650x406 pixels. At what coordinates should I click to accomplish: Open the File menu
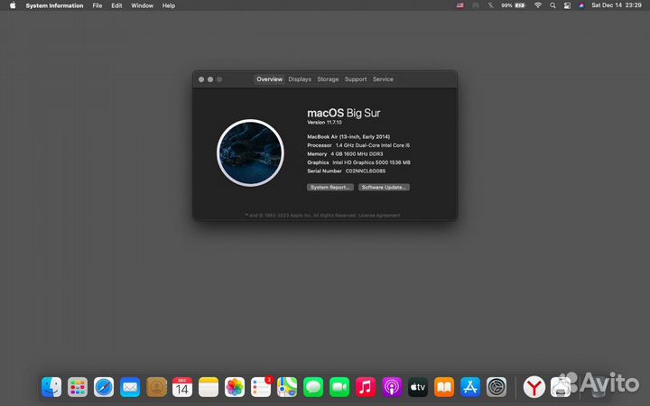click(x=97, y=5)
